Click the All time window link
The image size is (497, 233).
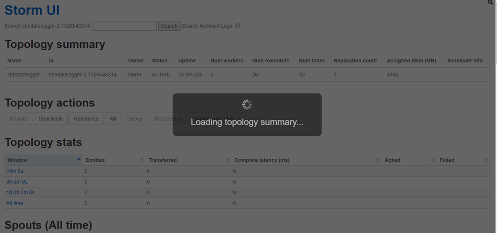(x=14, y=203)
